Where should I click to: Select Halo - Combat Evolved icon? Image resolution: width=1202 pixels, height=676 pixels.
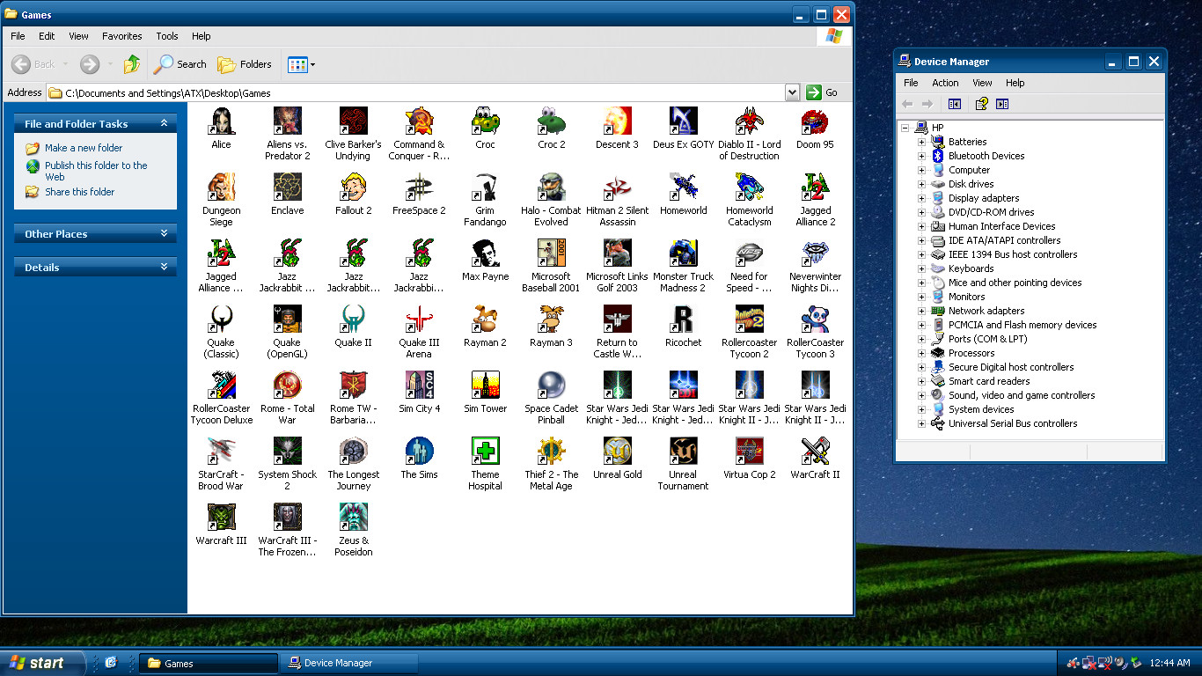tap(551, 187)
